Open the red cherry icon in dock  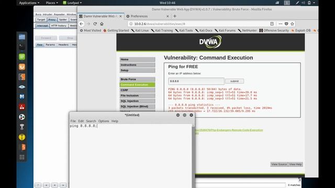(x=22, y=107)
